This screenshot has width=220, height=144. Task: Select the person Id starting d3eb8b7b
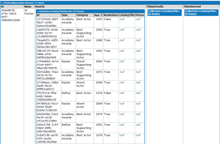[x=11, y=15]
